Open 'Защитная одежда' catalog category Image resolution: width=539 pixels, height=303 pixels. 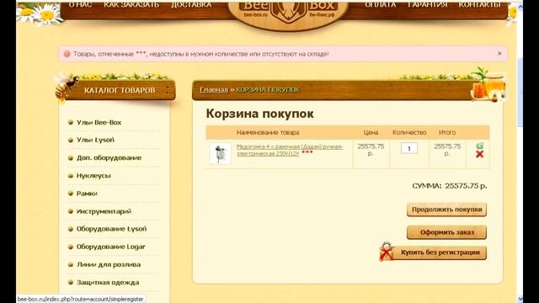coord(108,283)
